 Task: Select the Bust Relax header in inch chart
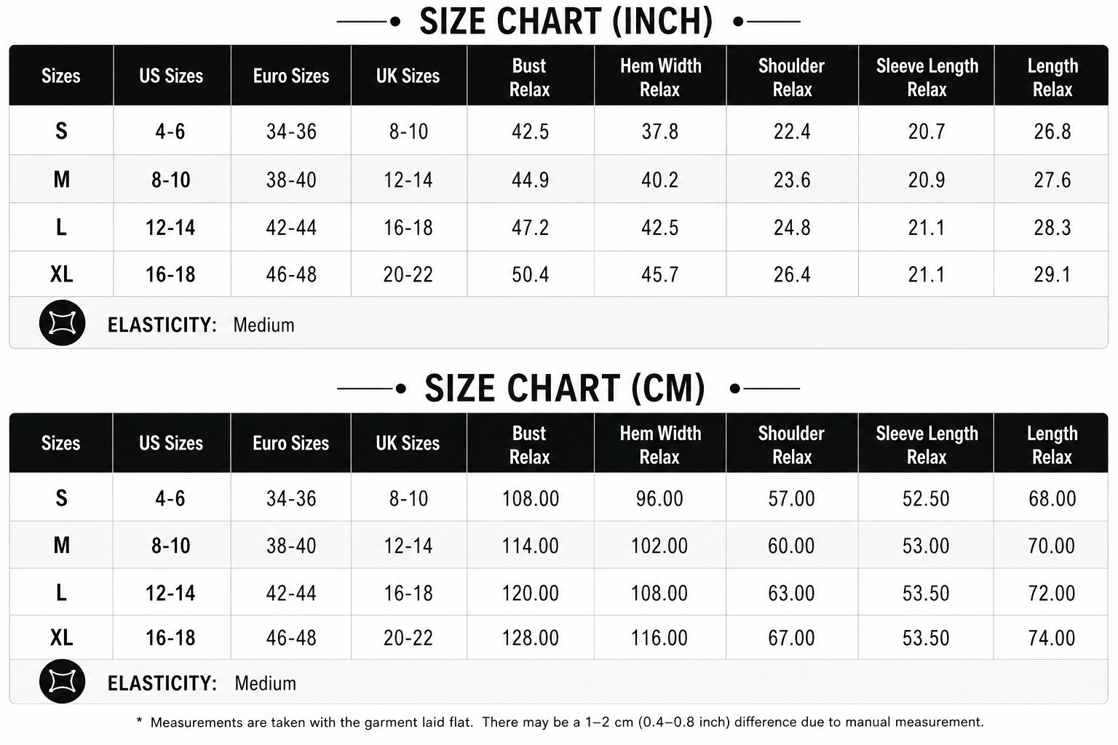point(530,77)
